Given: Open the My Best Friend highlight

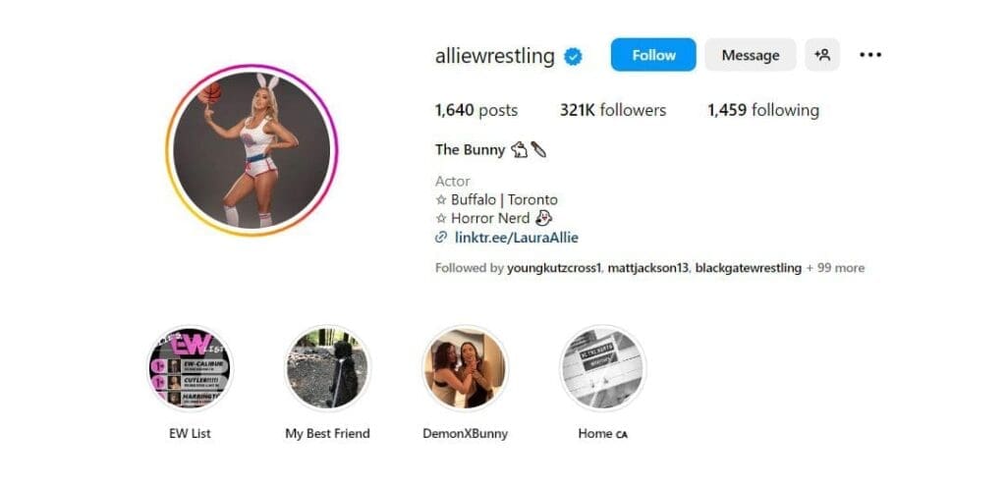Looking at the screenshot, I should point(327,368).
